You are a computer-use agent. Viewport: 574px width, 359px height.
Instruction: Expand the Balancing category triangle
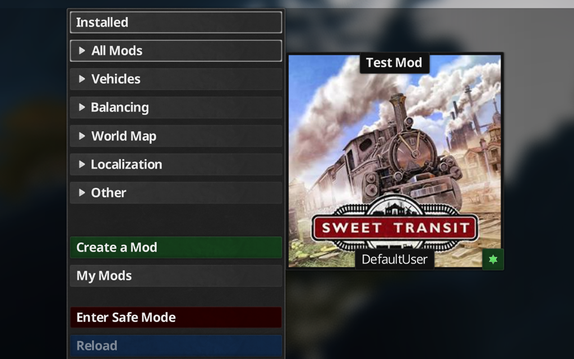click(x=82, y=107)
